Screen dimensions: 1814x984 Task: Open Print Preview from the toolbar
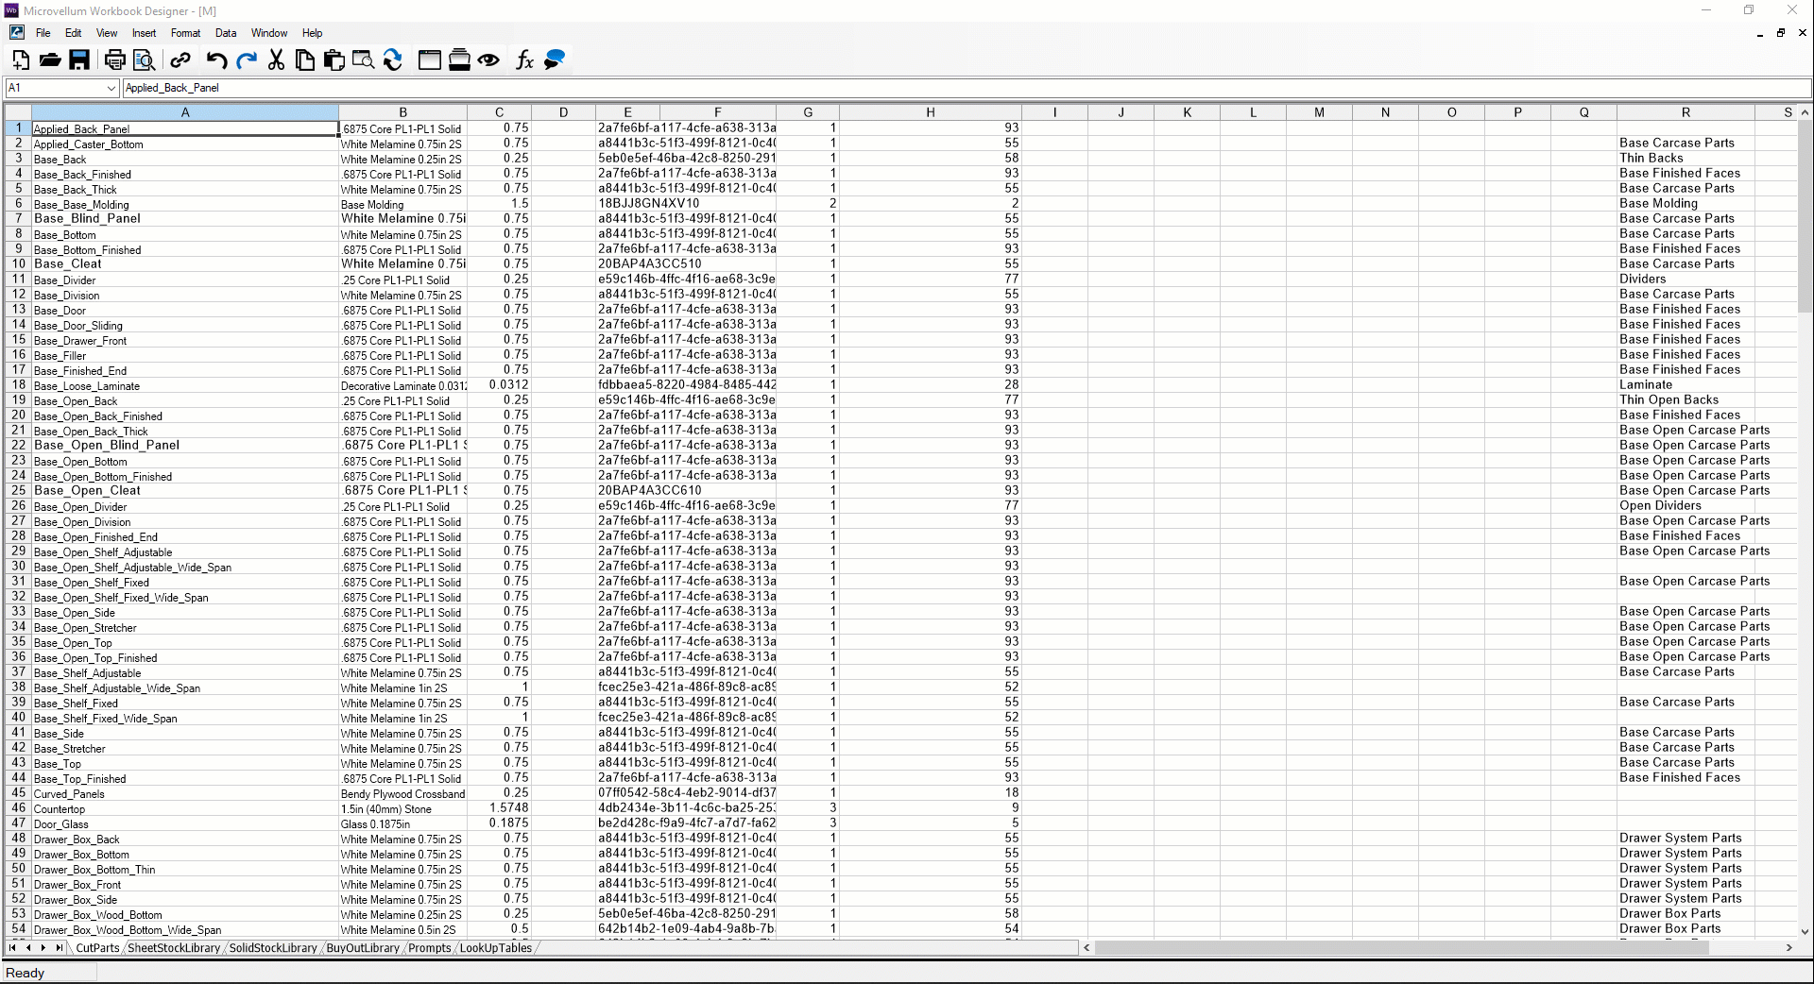click(x=145, y=60)
